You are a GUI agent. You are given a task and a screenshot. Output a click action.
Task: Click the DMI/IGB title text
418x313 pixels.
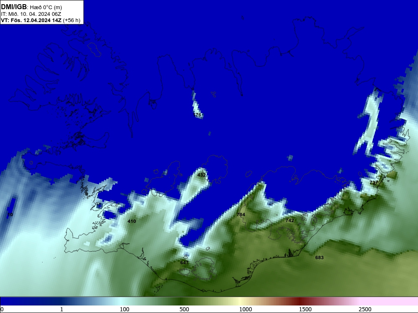[14, 7]
